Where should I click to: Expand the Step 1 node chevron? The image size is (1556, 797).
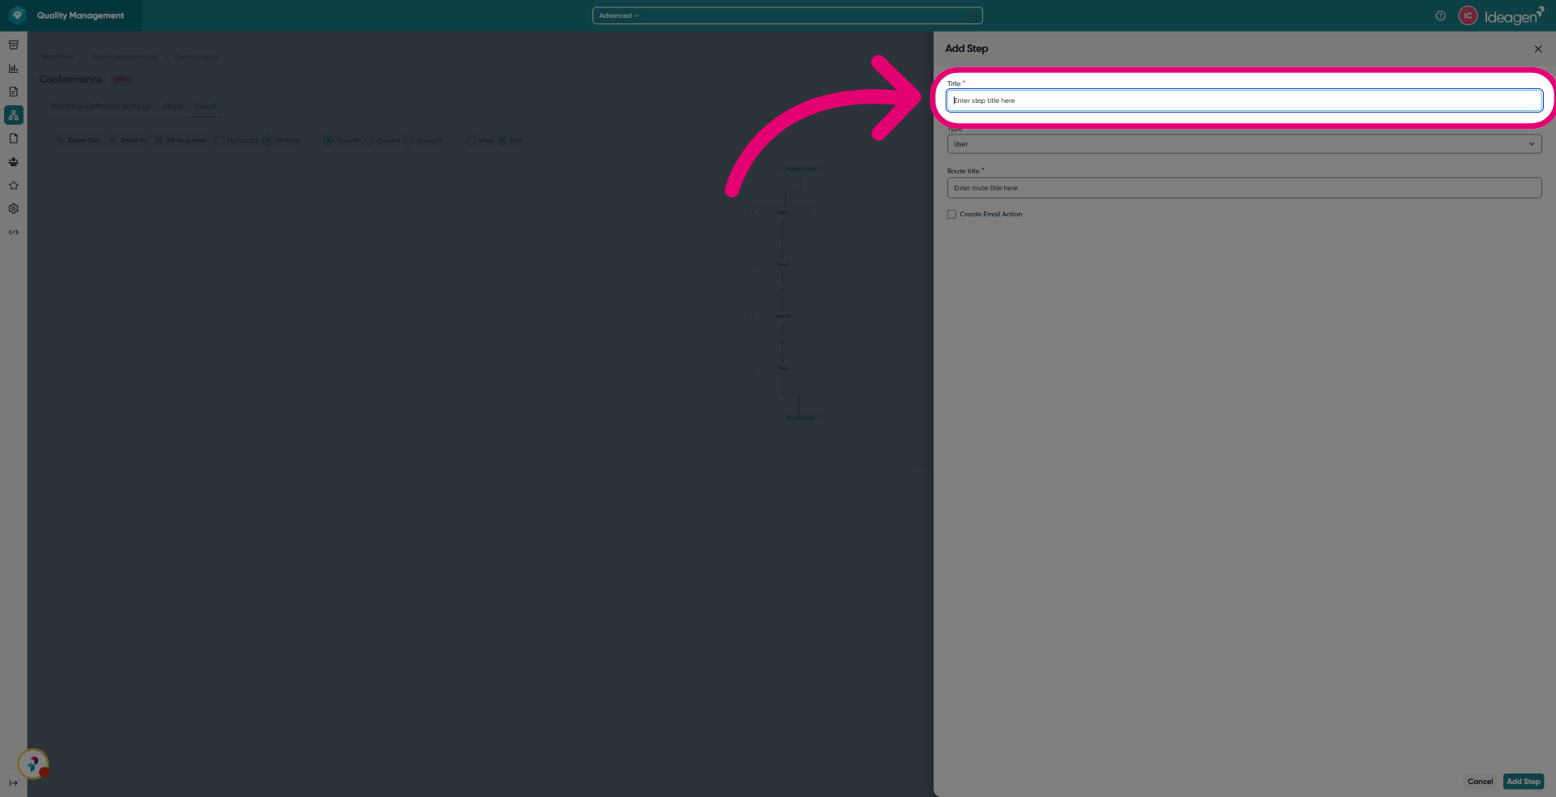810,212
